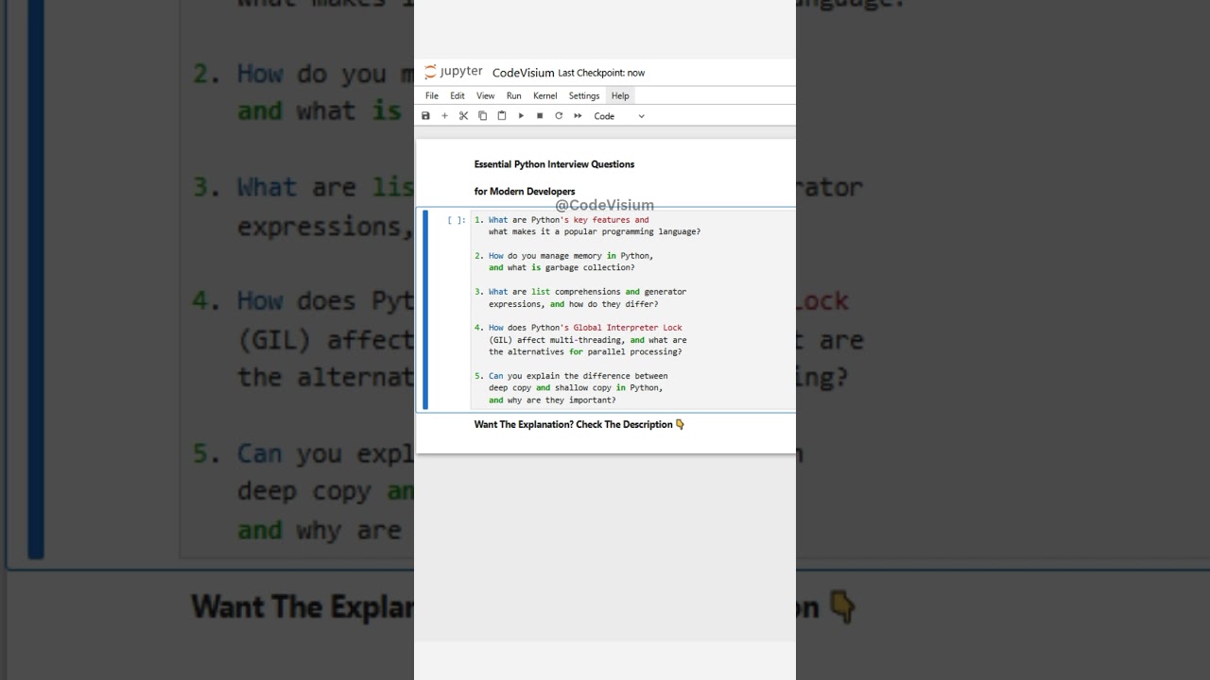Insert a cell with the plus icon
Screen dimensions: 1210x680
tap(444, 116)
